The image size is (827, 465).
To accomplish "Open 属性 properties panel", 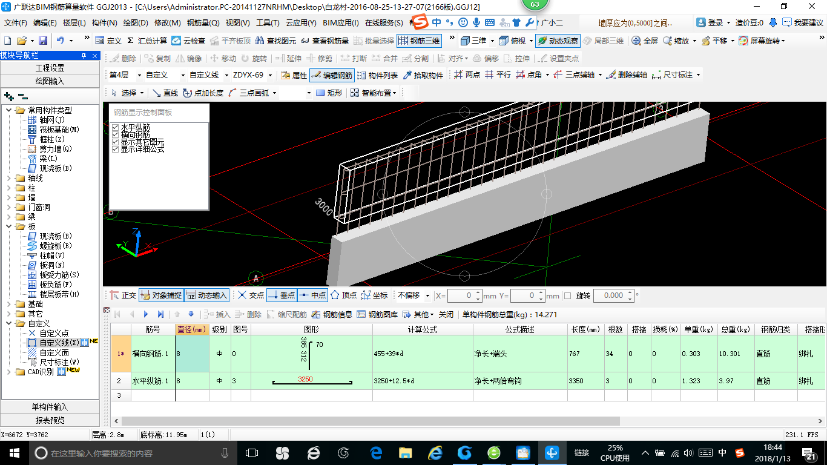I will pyautogui.click(x=294, y=75).
